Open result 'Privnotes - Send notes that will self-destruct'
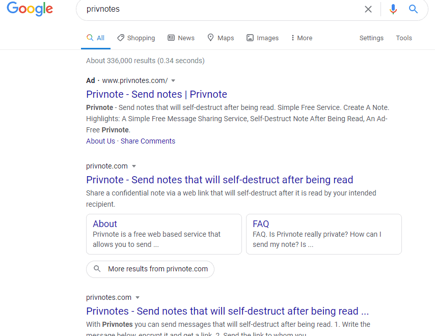Image resolution: width=435 pixels, height=336 pixels. click(228, 311)
